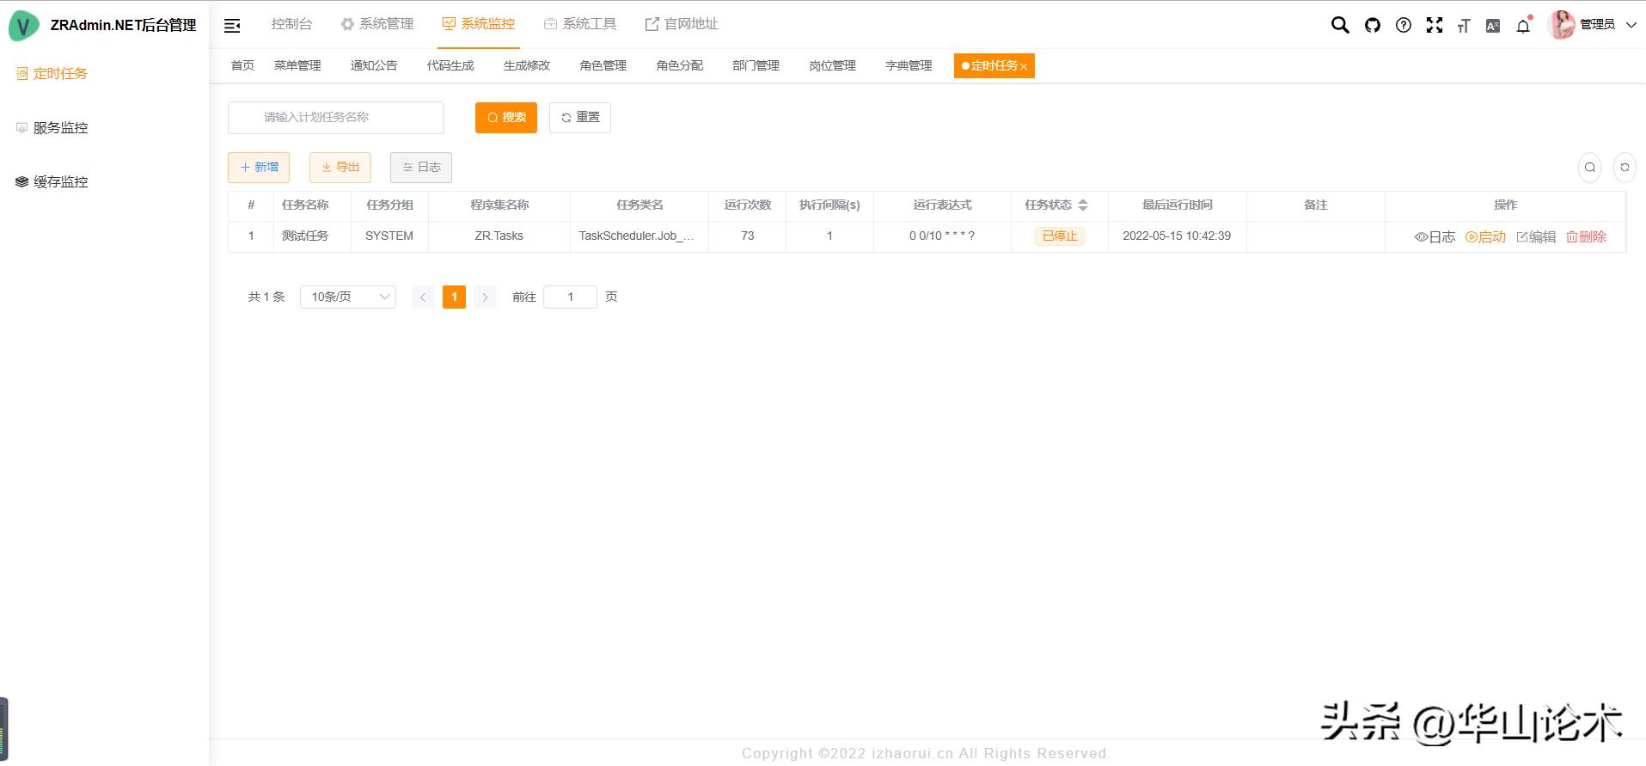Expand the 管理员 user dropdown arrow

point(1631,25)
